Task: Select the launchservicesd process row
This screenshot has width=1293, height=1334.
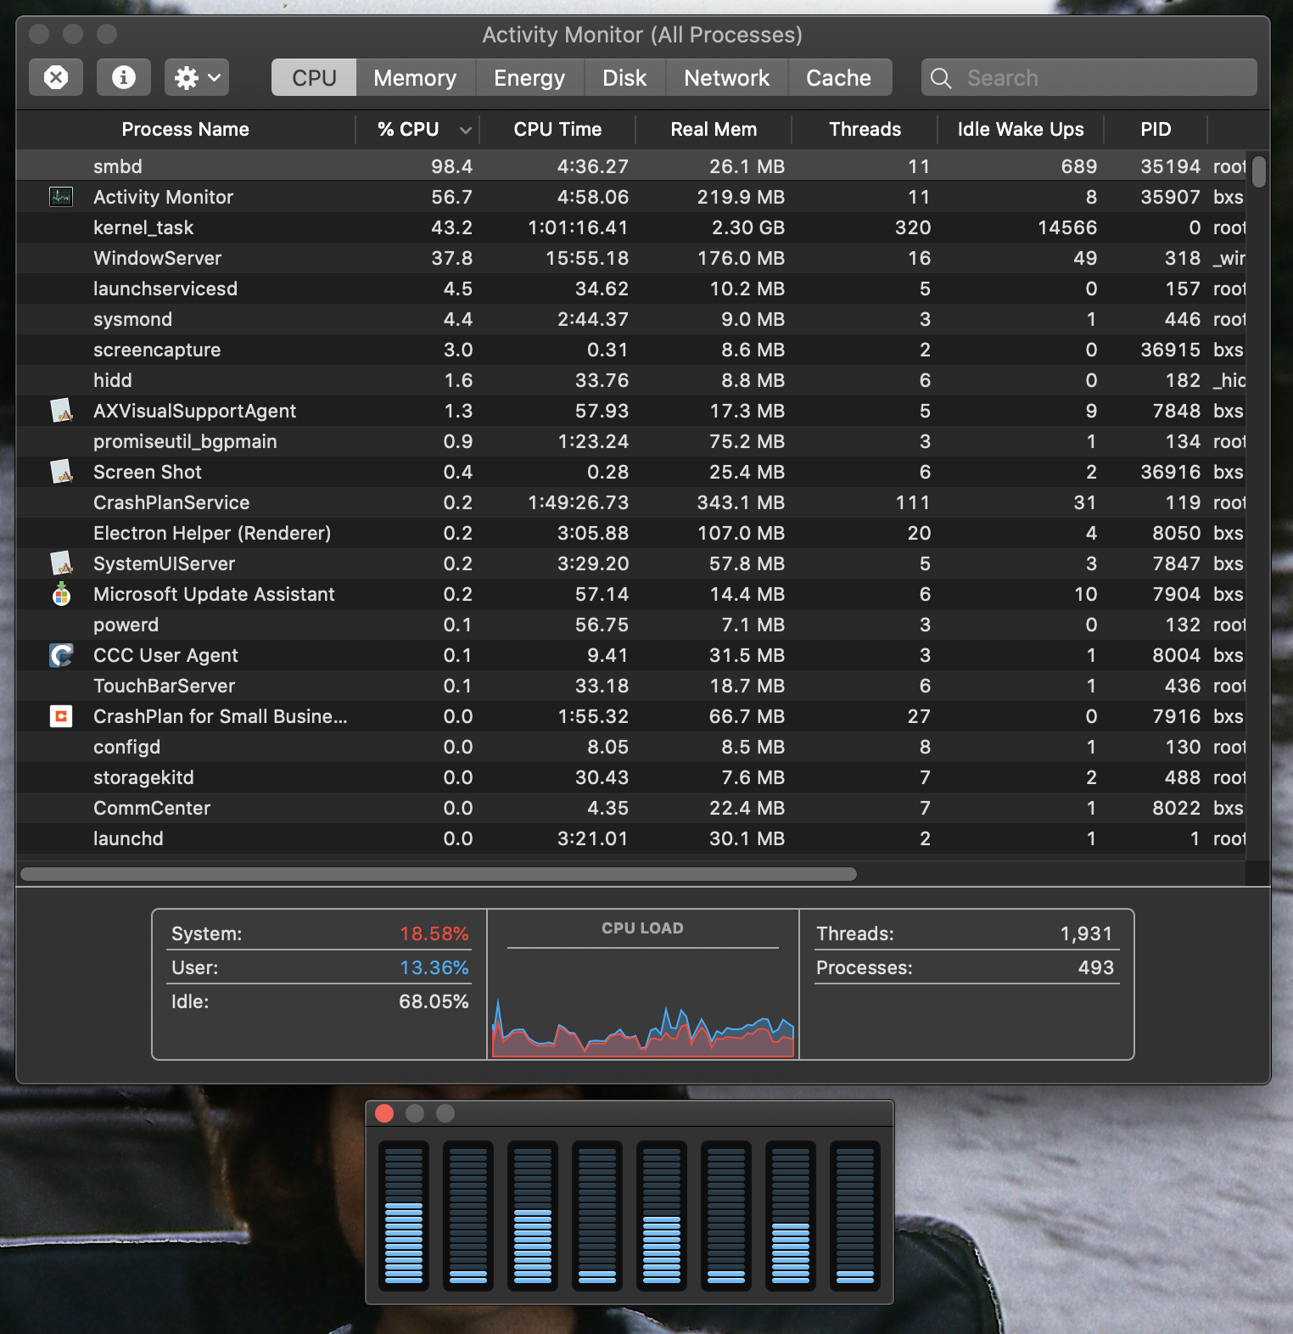Action: tap(631, 289)
